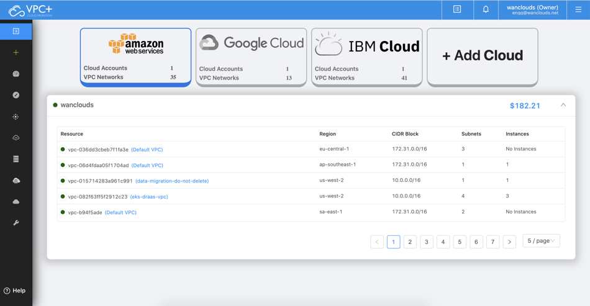The image size is (590, 306).
Task: Open the notifications bell
Action: click(486, 9)
